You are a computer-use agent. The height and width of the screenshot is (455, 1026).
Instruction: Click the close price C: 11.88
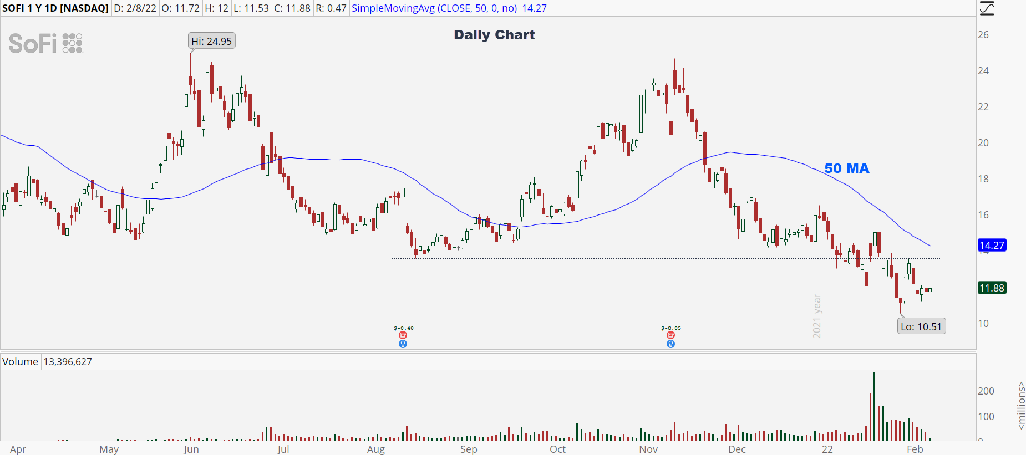pos(292,8)
